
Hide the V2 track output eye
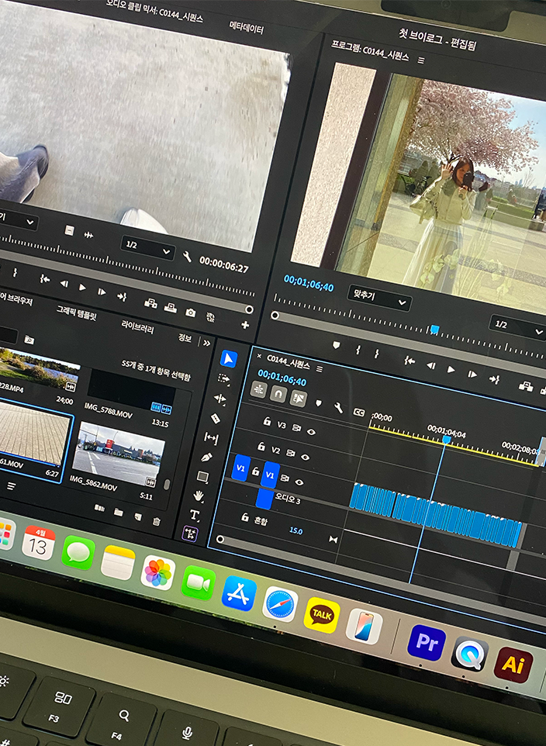pos(306,458)
